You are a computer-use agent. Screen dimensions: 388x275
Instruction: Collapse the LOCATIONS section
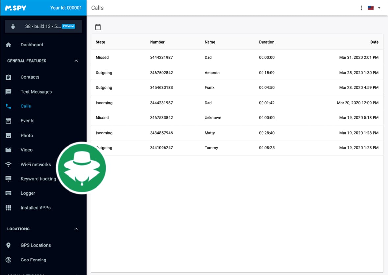pyautogui.click(x=76, y=229)
